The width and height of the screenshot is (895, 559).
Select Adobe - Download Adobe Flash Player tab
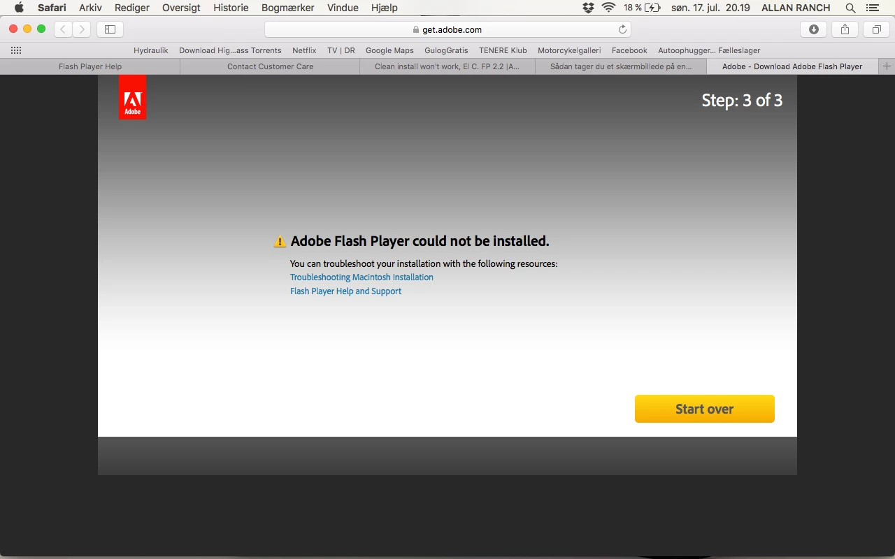click(792, 66)
